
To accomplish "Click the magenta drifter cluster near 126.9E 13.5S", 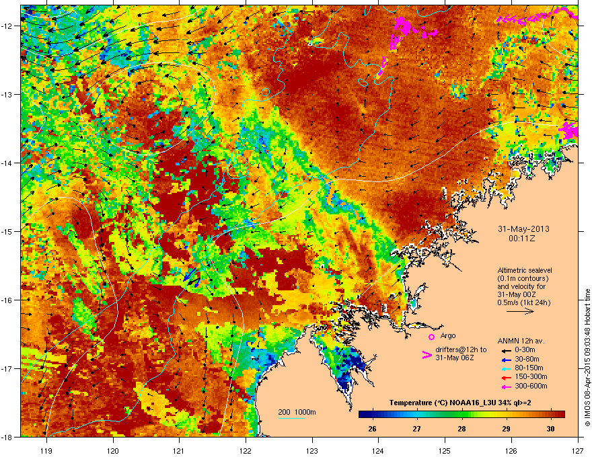I will point(569,130).
